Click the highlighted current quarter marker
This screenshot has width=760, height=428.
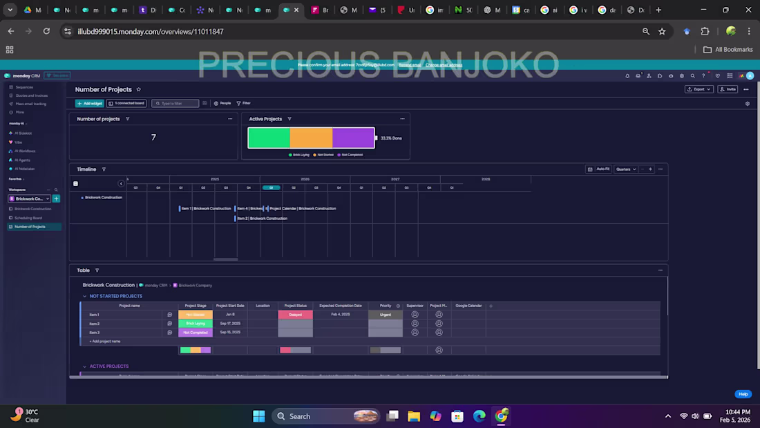click(271, 187)
